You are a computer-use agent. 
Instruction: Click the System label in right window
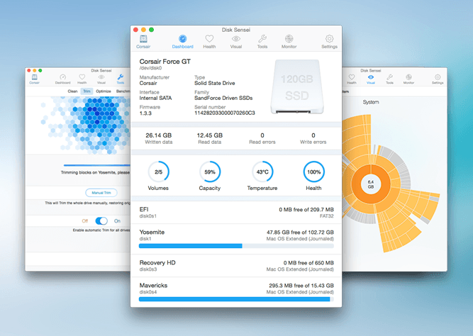[x=371, y=102]
